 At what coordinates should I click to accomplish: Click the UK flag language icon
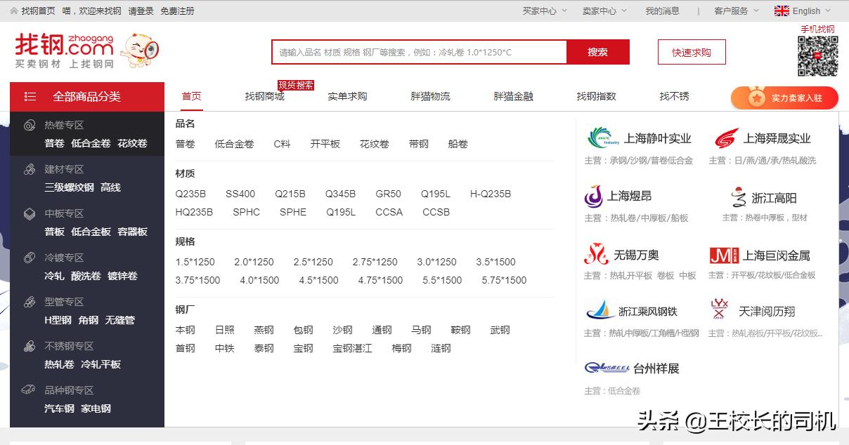point(782,11)
